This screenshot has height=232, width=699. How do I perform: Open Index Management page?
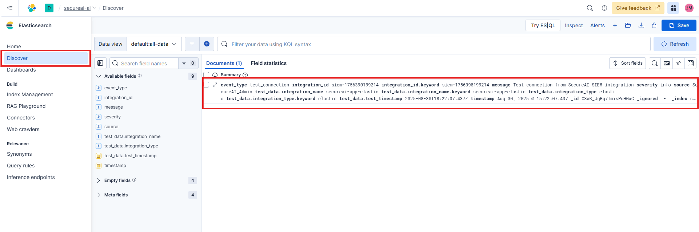pos(30,94)
